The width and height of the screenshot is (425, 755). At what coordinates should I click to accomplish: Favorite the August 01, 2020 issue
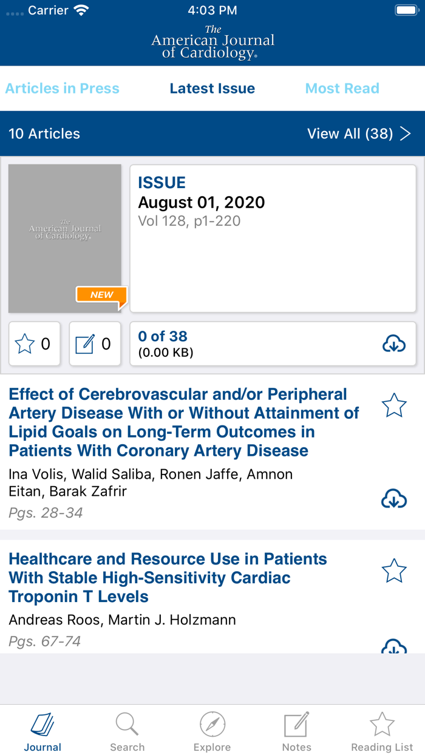[x=24, y=343]
